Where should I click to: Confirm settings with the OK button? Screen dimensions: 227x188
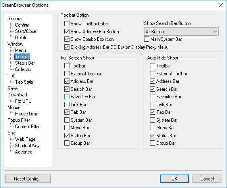(174, 179)
